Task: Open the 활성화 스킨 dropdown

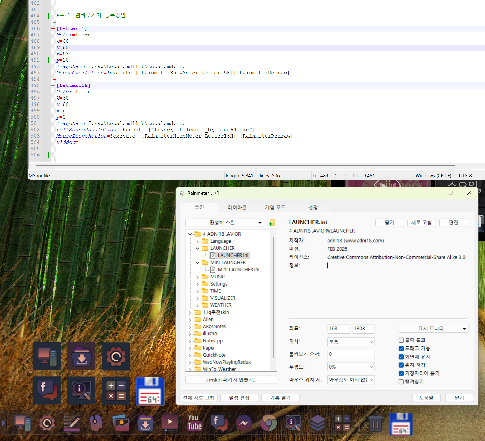Action: (224, 223)
